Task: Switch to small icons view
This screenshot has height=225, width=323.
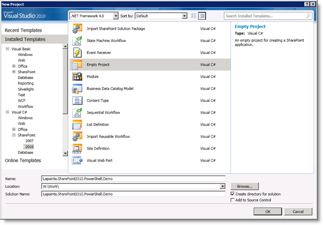Action: (x=193, y=16)
